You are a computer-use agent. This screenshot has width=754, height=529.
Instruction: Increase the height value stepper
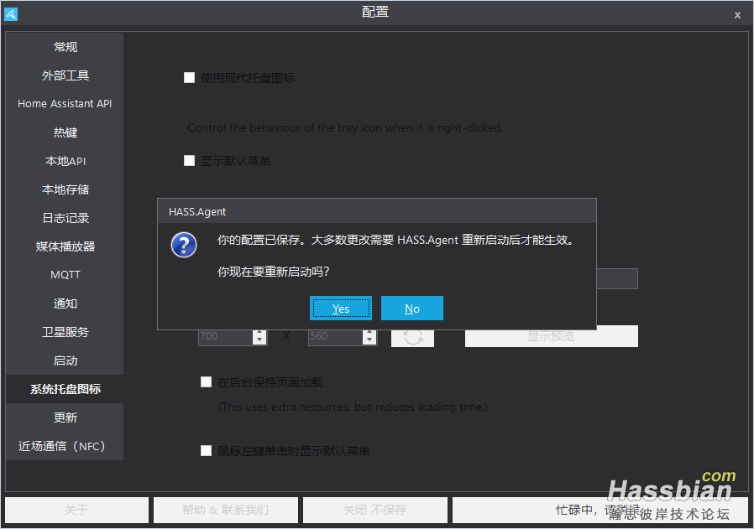point(369,333)
